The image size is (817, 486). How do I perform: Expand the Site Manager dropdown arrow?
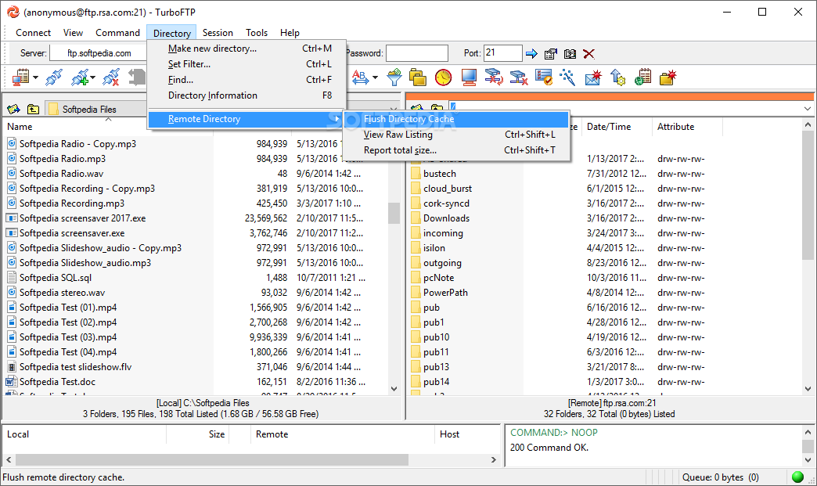[x=35, y=78]
